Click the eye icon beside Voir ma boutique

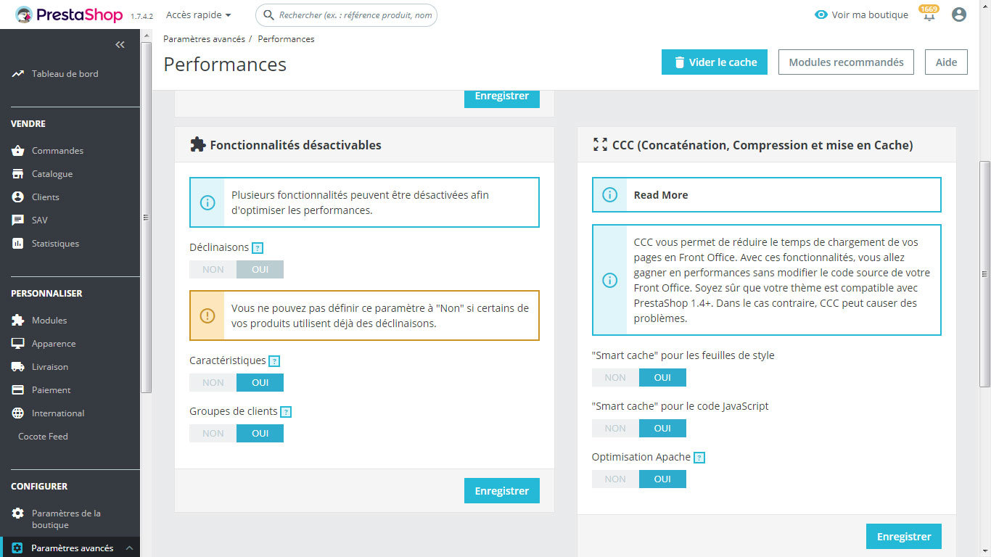[821, 15]
